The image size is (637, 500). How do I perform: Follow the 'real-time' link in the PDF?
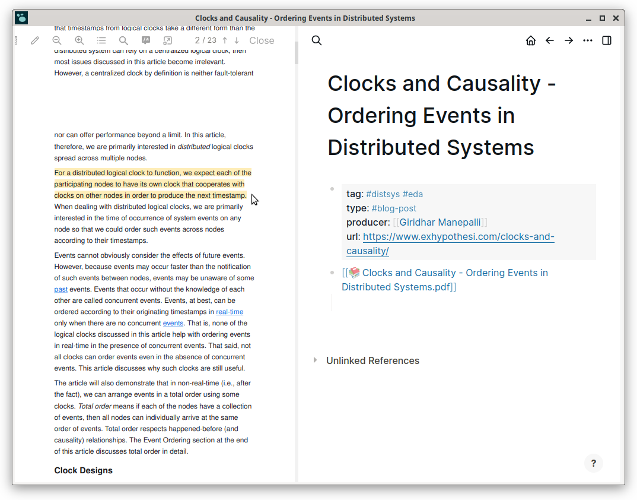230,312
